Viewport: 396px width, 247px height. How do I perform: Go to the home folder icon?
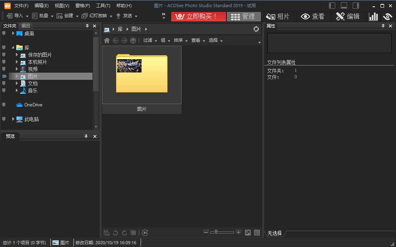107,41
